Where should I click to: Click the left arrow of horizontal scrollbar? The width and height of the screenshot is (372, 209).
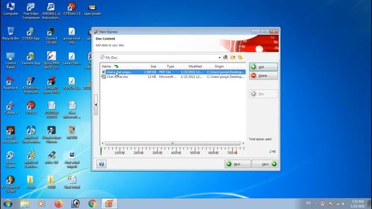(x=102, y=143)
